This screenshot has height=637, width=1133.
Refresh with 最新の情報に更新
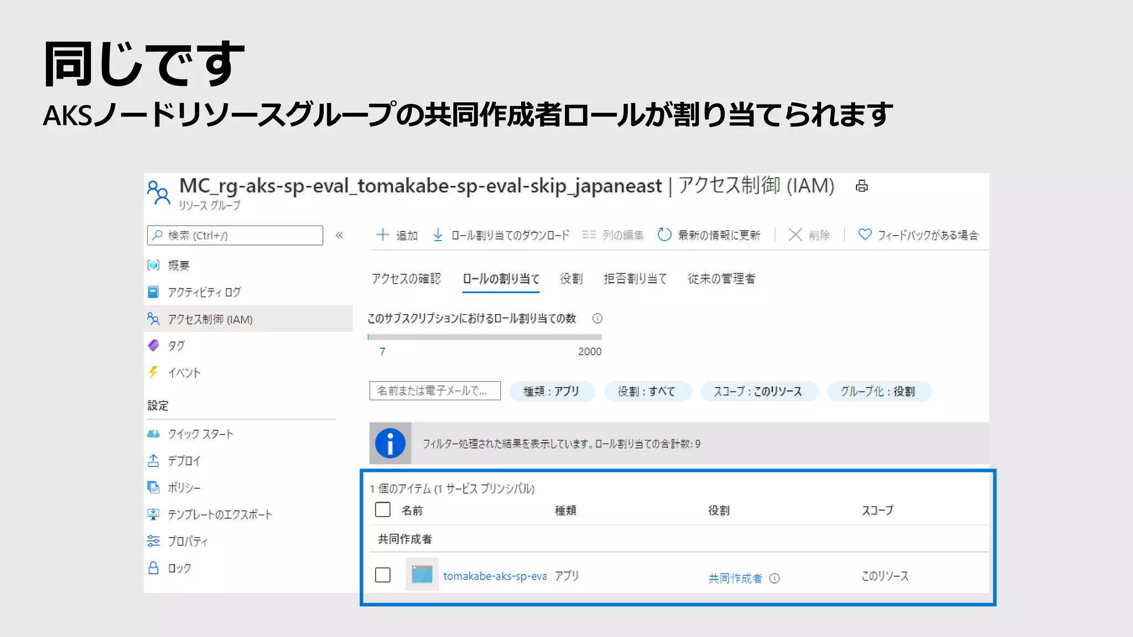[x=709, y=235]
